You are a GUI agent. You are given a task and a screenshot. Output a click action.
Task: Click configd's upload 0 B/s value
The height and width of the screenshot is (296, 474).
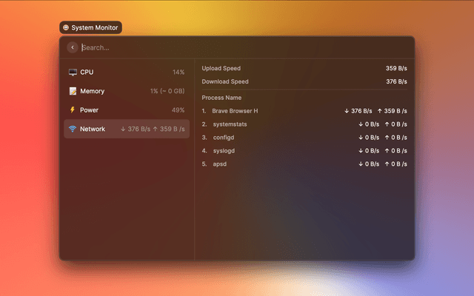point(395,138)
